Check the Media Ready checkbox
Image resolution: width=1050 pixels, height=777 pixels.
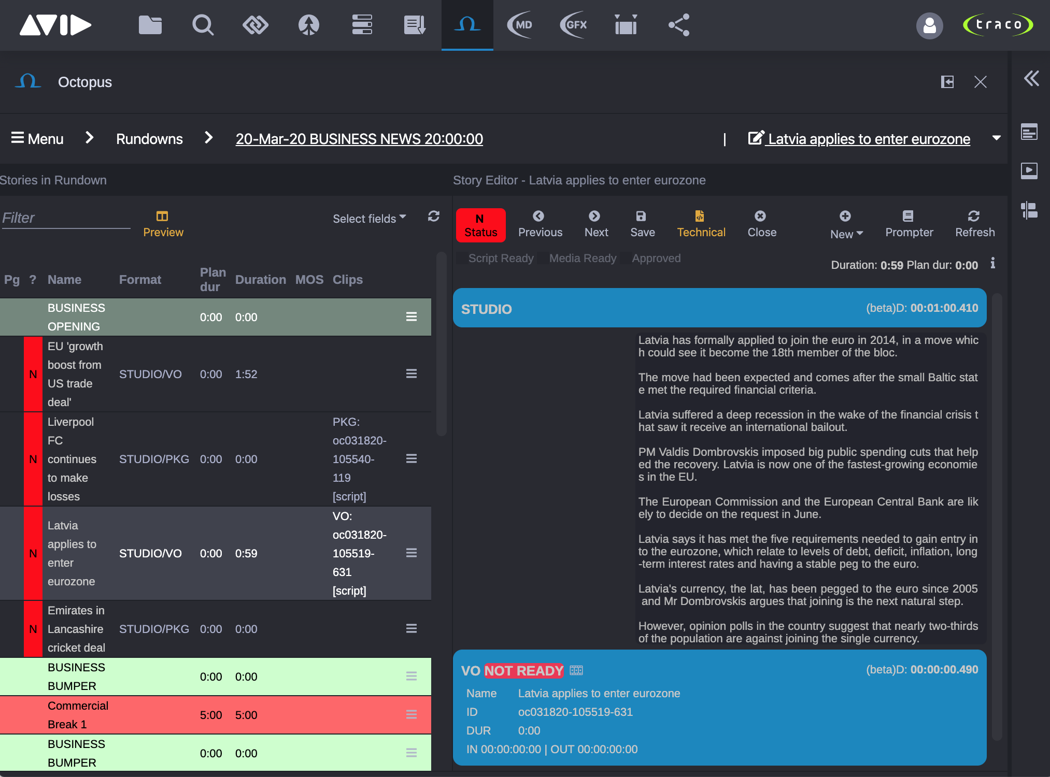coord(543,258)
